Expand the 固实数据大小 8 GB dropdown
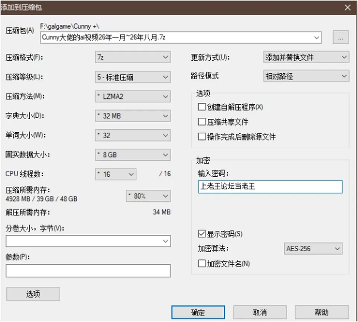Viewport: 358px width, 322px height. click(x=133, y=155)
